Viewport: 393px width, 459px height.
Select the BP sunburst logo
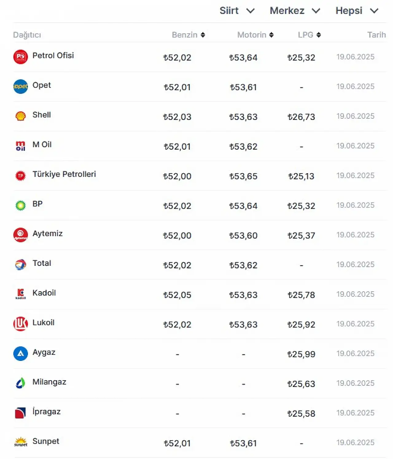pyautogui.click(x=21, y=205)
